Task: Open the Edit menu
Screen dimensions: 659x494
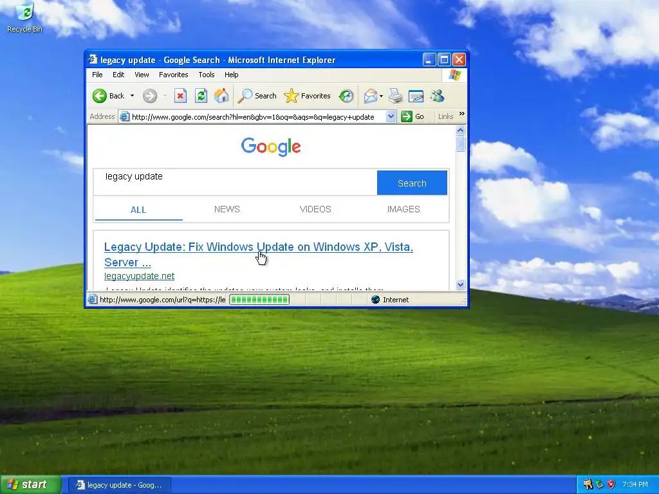Action: [118, 75]
